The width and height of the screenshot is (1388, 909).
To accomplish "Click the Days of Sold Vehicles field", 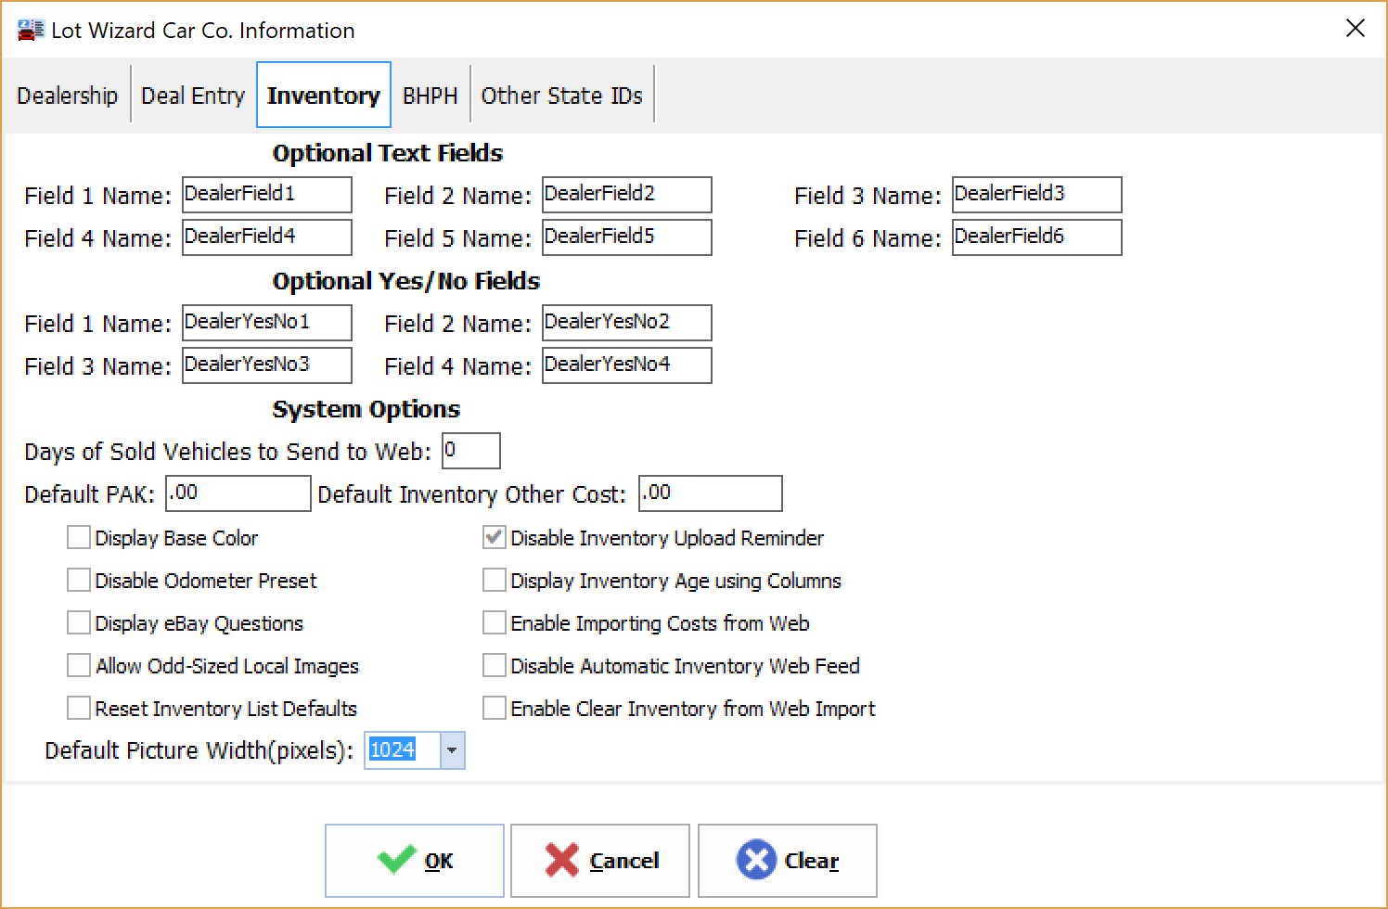I will coord(471,451).
